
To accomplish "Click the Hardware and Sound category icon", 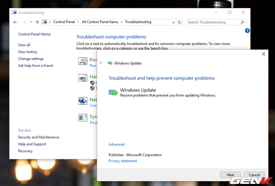I will (x=82, y=78).
